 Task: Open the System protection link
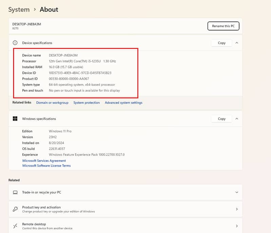point(86,103)
